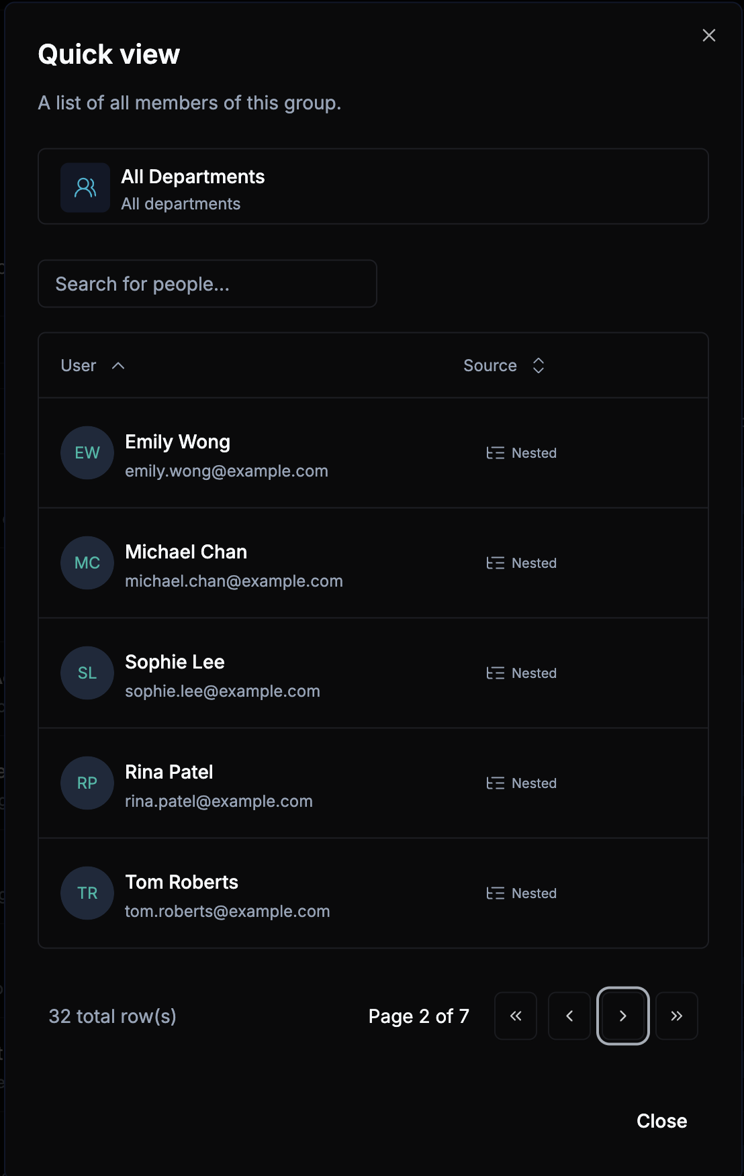The height and width of the screenshot is (1176, 744).
Task: Click the Search for people field
Action: pos(207,283)
